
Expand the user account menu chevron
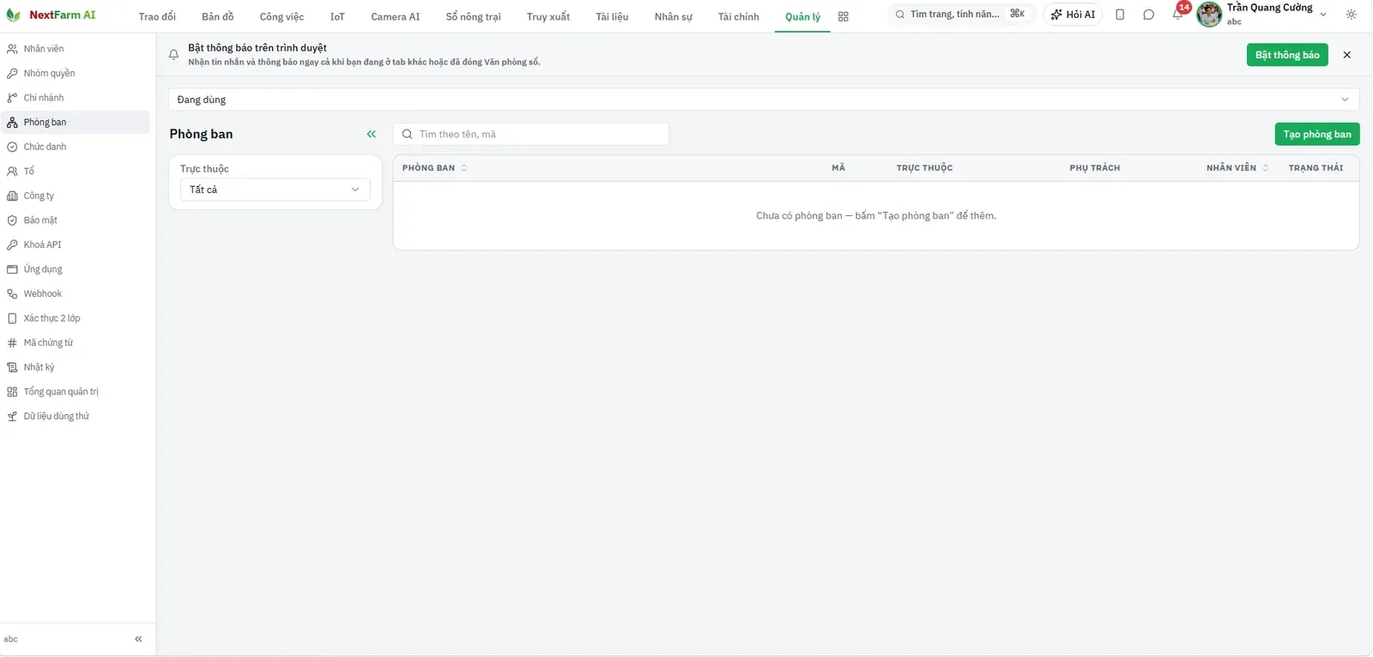click(x=1323, y=15)
